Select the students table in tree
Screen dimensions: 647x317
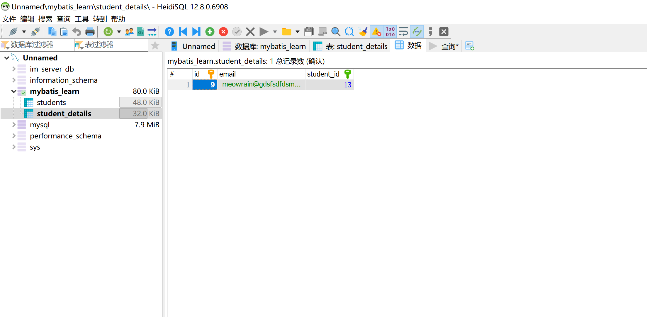click(51, 102)
